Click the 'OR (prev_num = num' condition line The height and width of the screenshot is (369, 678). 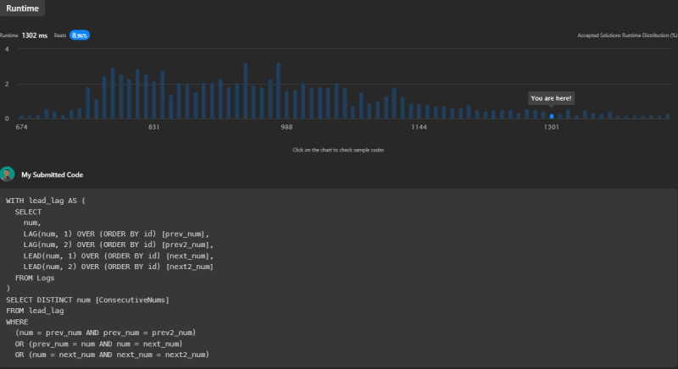(x=98, y=344)
